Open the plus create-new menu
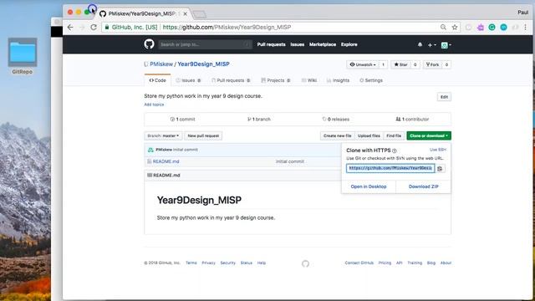535x301 pixels. click(x=431, y=44)
